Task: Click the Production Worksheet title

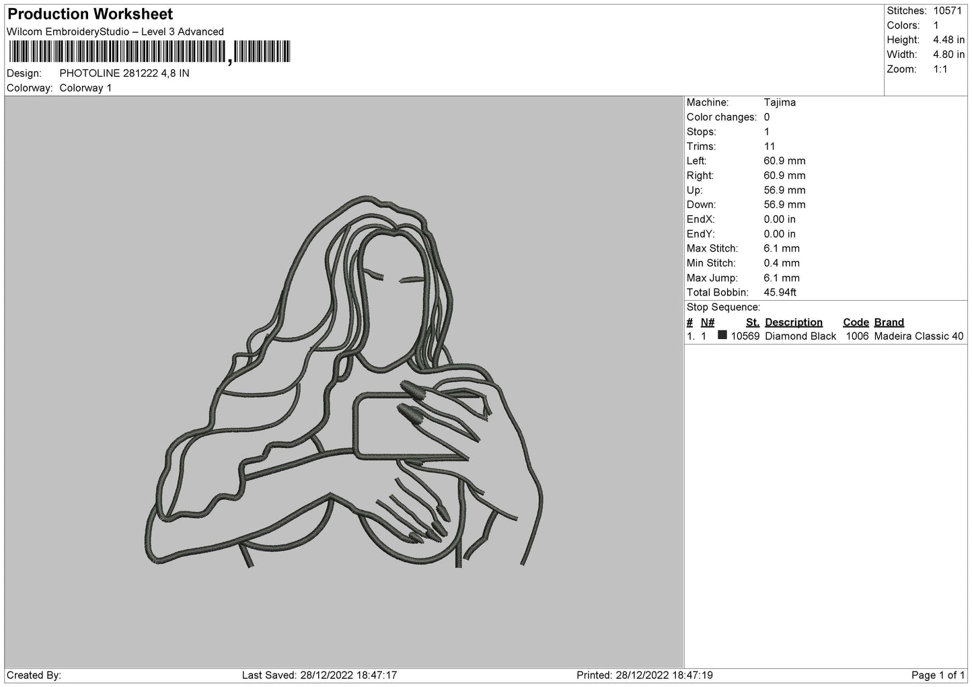Action: tap(90, 14)
